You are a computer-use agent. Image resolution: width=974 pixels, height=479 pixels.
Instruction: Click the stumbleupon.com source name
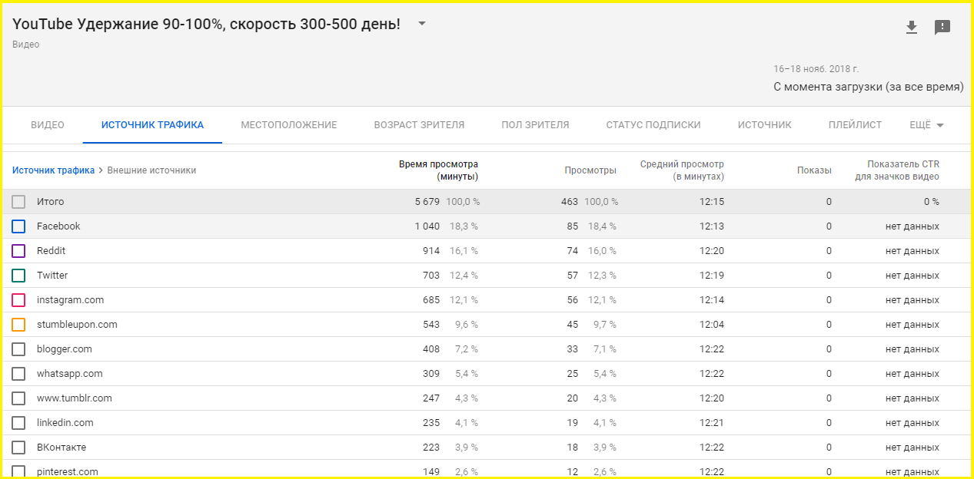77,325
